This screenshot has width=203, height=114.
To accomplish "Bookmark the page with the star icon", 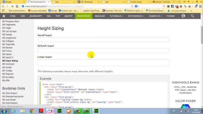I will (x=132, y=6).
